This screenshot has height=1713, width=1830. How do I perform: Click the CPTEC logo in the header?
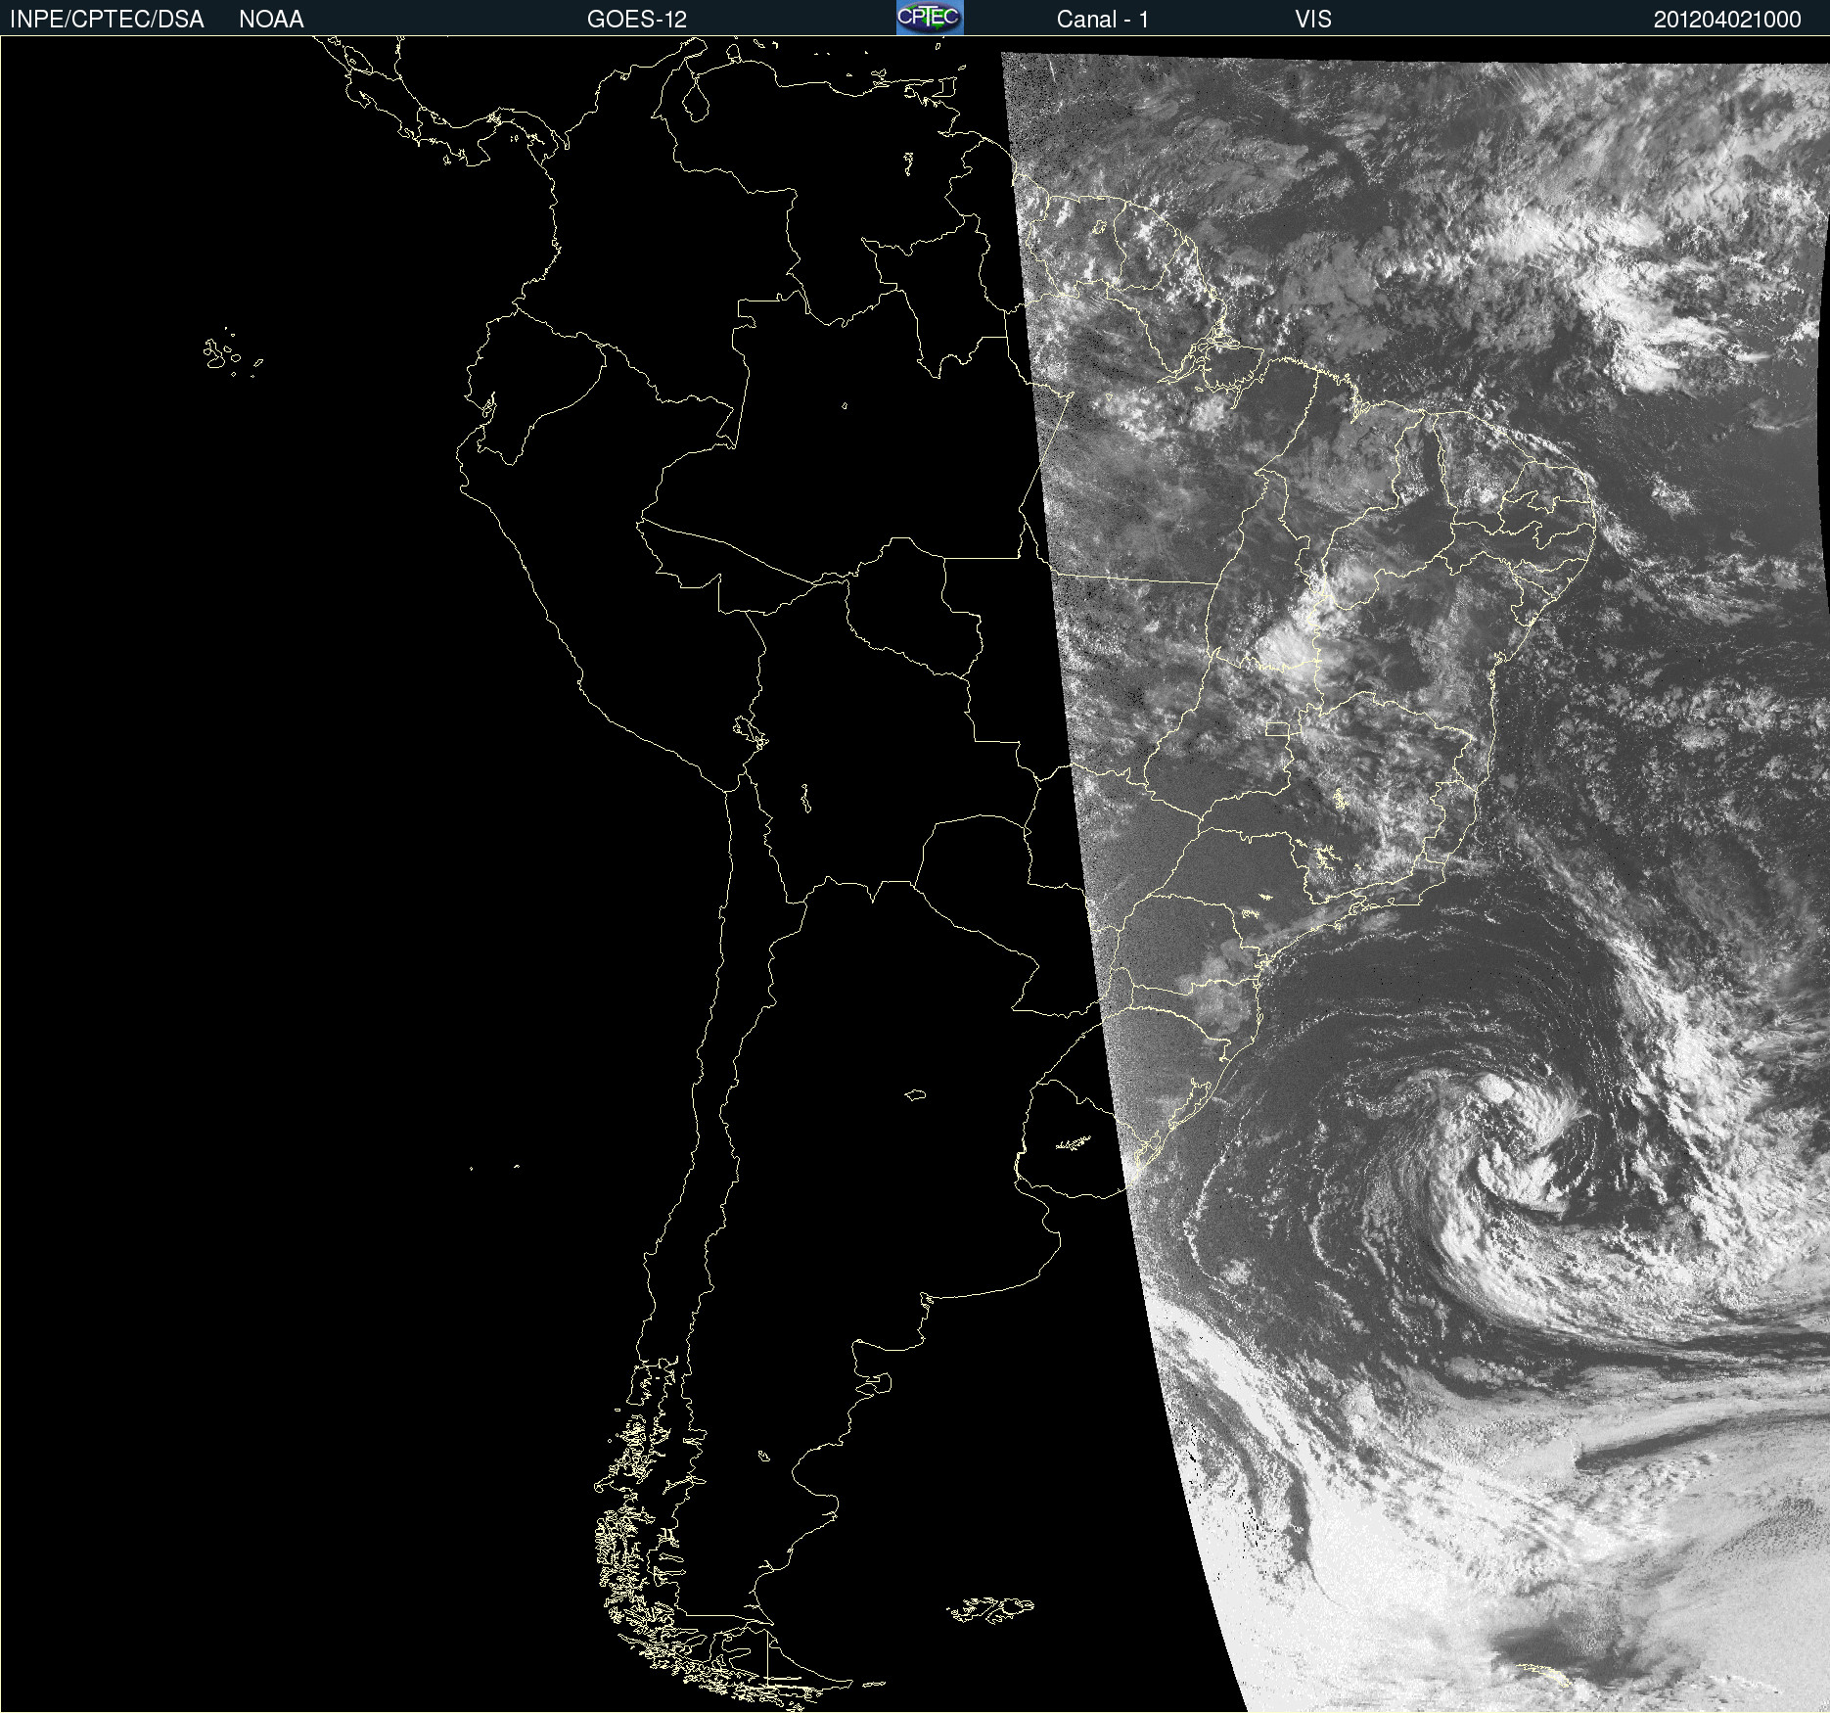[x=930, y=18]
